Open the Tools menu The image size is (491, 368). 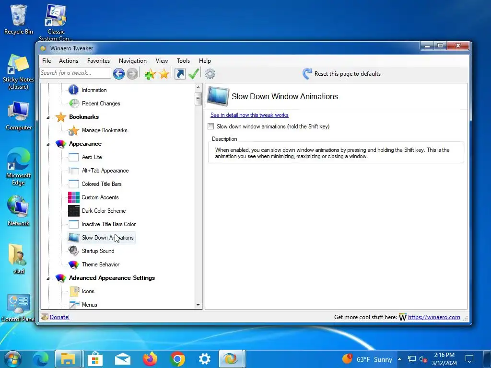point(183,61)
